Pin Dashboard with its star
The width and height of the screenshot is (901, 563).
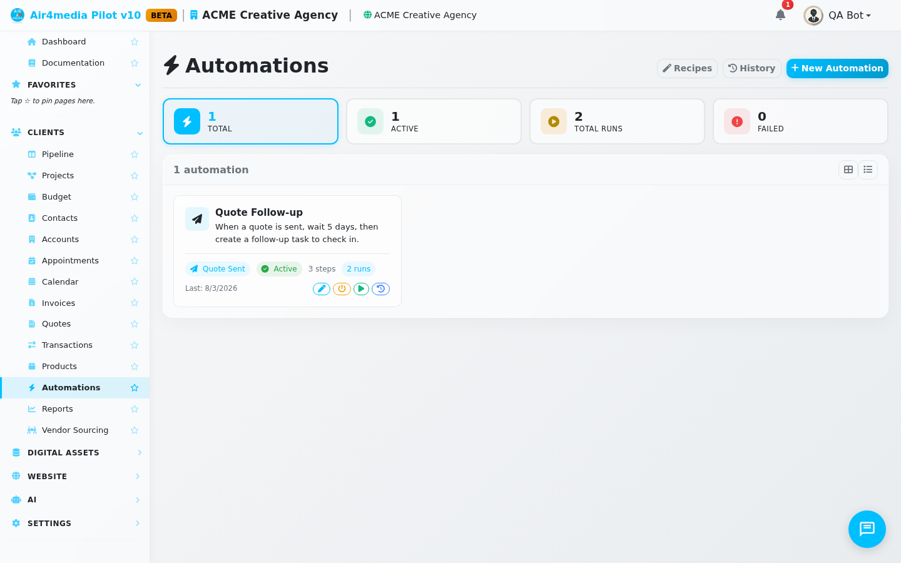(x=135, y=42)
